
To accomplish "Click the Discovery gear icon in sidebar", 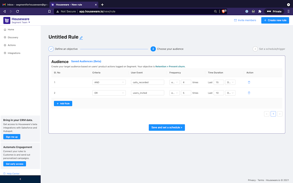I will pyautogui.click(x=5, y=37).
